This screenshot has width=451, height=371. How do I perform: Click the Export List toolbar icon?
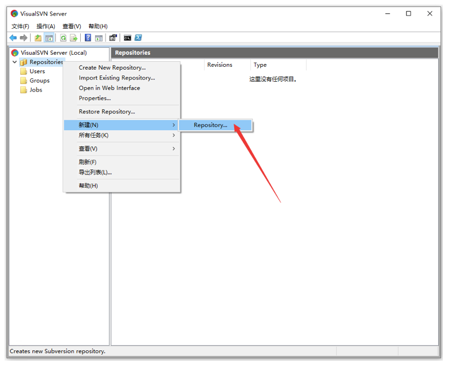coord(74,38)
